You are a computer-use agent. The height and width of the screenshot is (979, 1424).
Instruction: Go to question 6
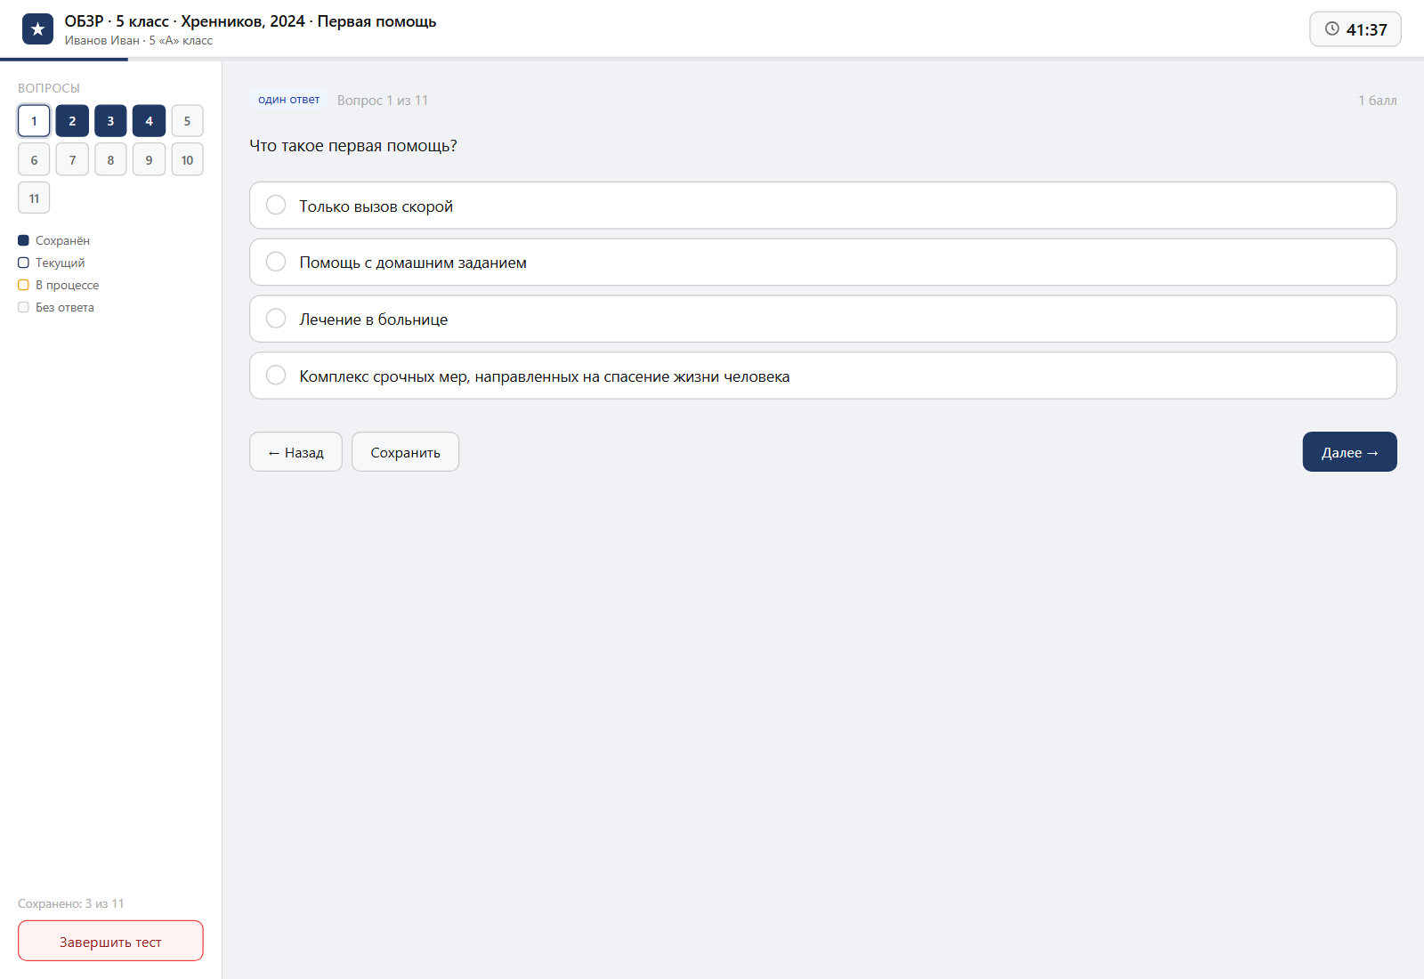[x=34, y=159]
